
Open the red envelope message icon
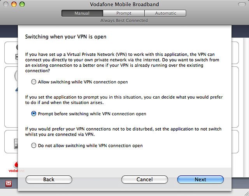pos(9,184)
